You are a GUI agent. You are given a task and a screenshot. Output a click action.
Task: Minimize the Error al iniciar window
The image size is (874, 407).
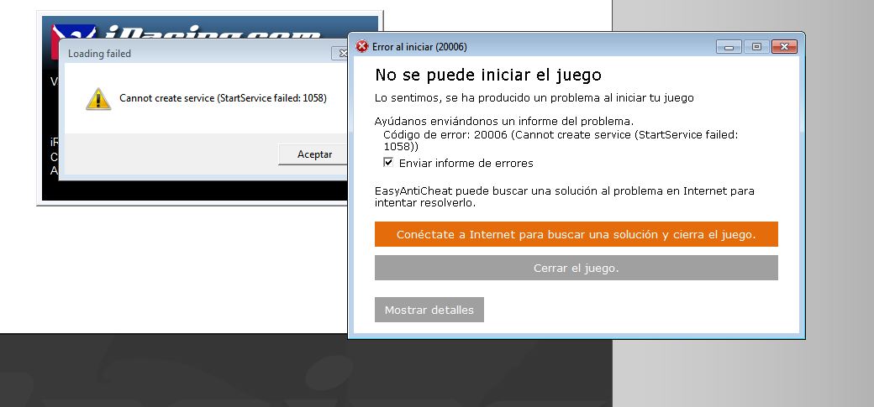tap(729, 47)
